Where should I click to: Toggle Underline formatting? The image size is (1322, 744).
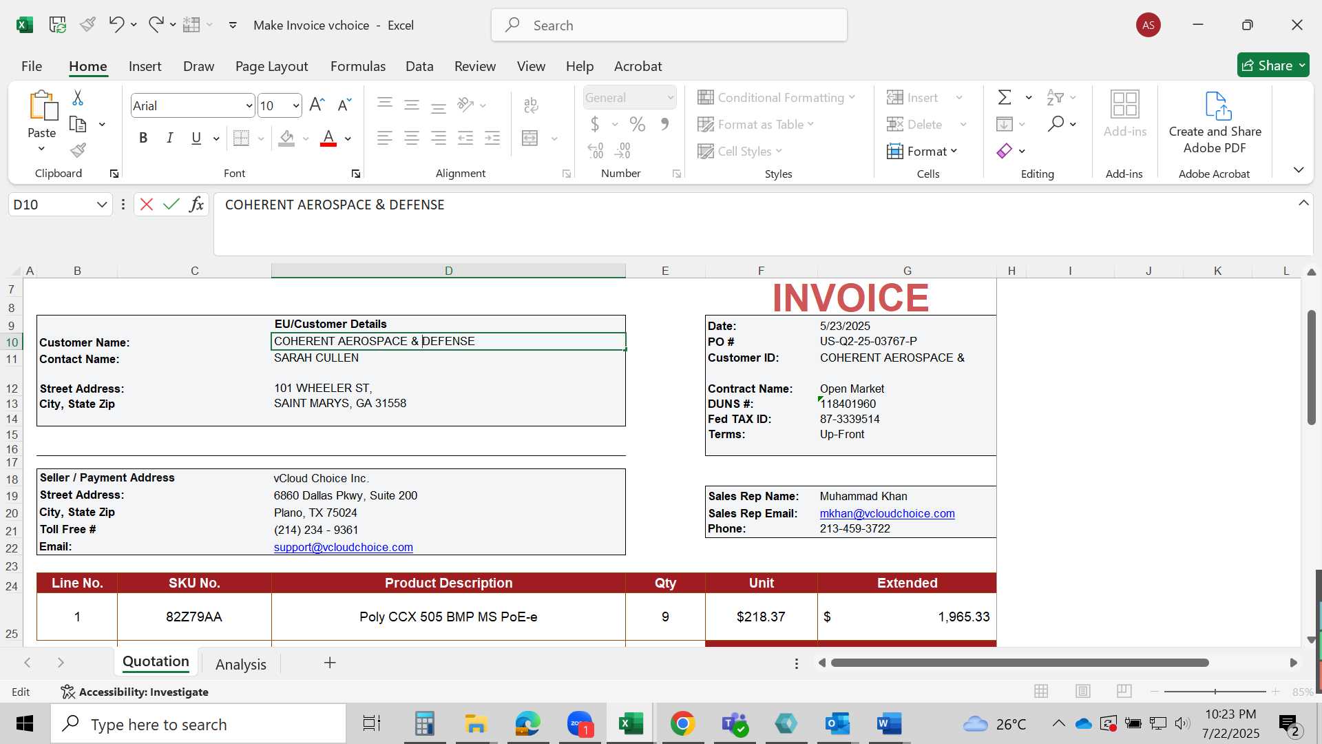196,138
